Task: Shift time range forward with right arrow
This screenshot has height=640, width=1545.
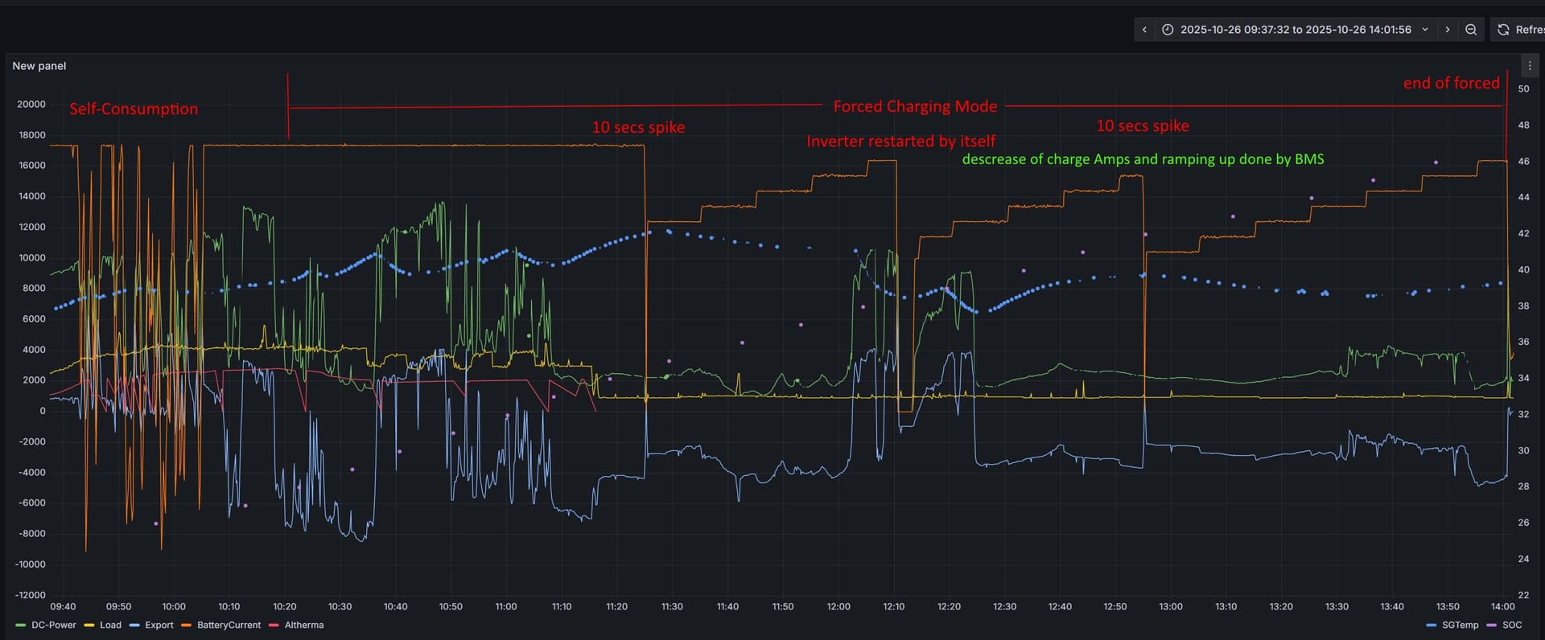Action: (x=1448, y=30)
